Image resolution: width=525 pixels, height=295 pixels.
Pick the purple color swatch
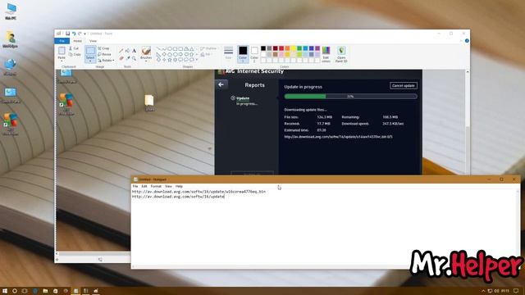coord(317,48)
